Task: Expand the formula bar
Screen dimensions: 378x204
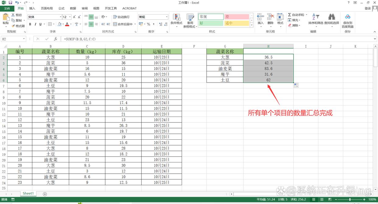Action: [375, 39]
